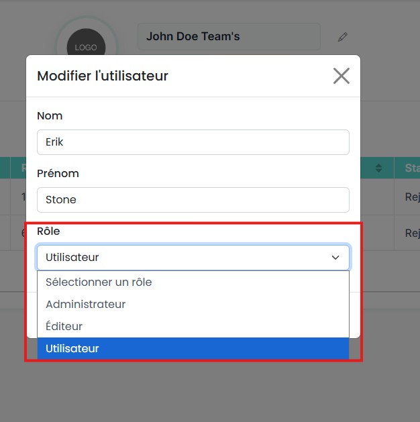Click the first row's "Rej" status cell

pyautogui.click(x=411, y=197)
